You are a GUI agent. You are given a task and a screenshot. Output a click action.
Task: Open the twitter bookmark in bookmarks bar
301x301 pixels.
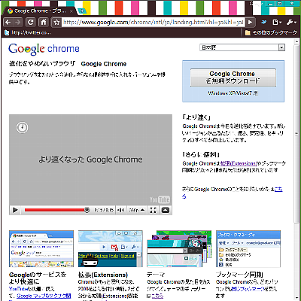coord(28,32)
